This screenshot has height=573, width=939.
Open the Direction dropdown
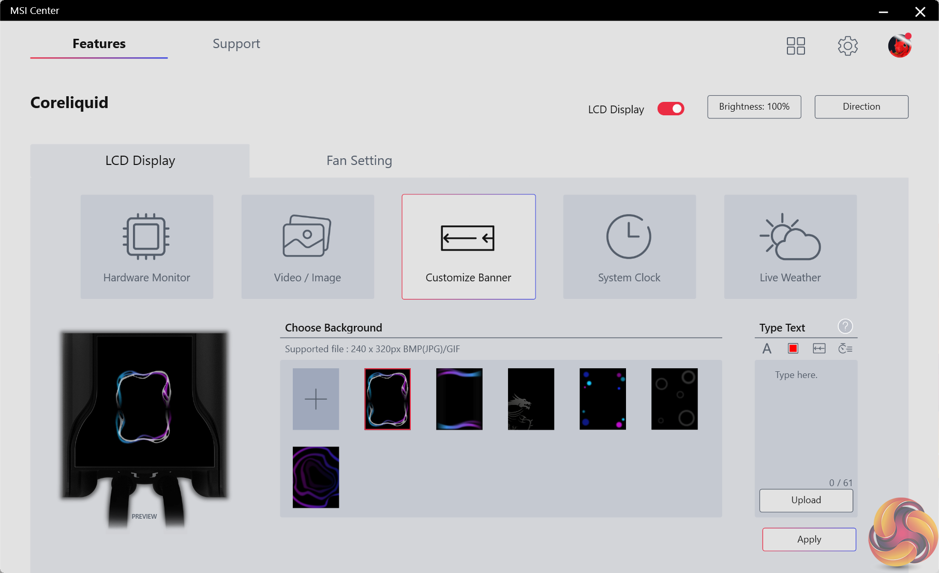click(x=861, y=107)
